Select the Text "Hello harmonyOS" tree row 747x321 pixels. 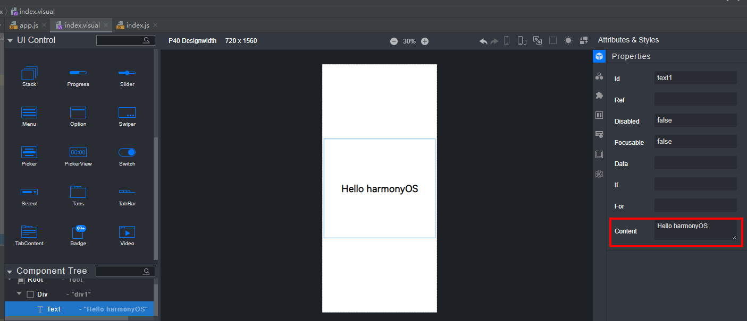(80, 309)
